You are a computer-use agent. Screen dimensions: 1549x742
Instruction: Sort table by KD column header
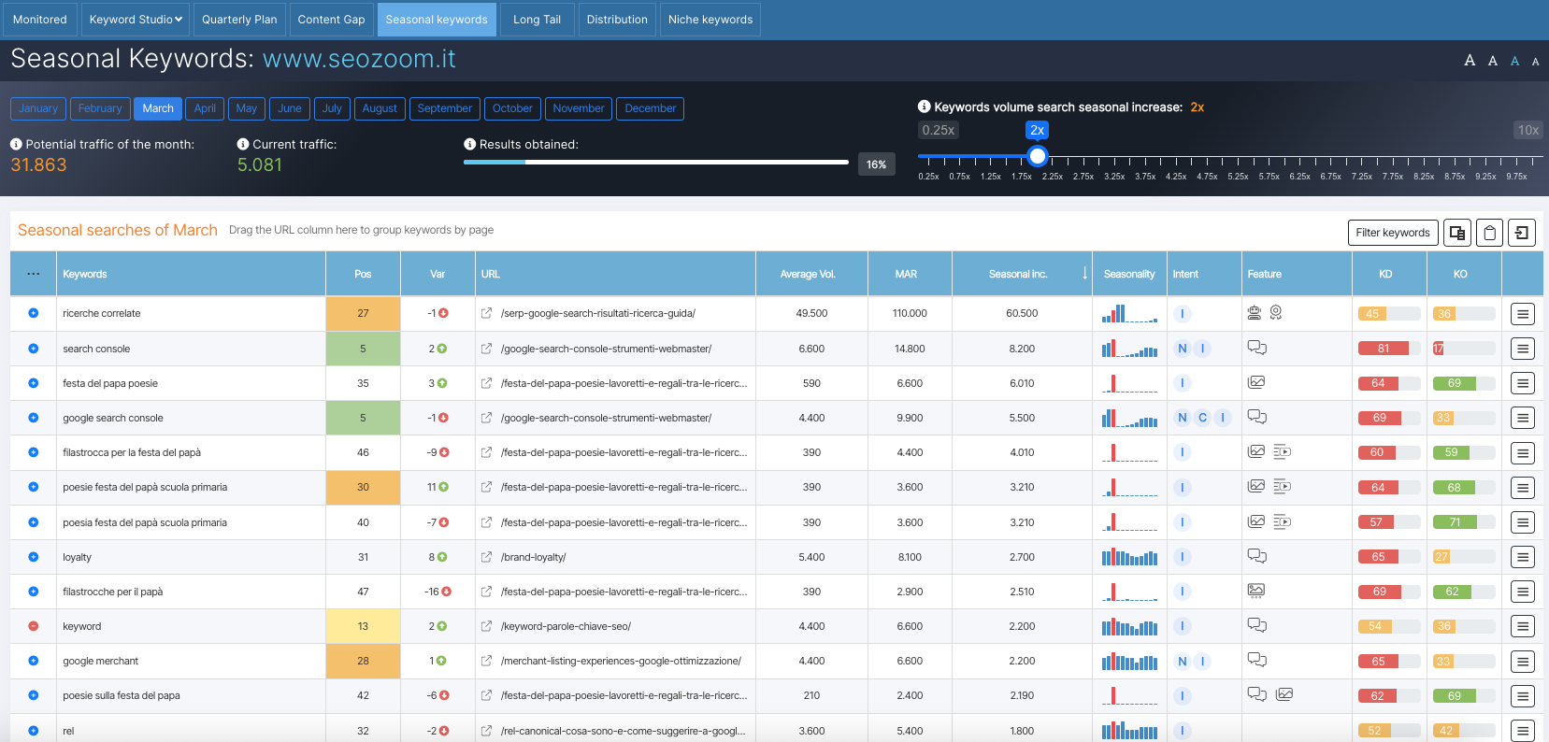point(1389,274)
